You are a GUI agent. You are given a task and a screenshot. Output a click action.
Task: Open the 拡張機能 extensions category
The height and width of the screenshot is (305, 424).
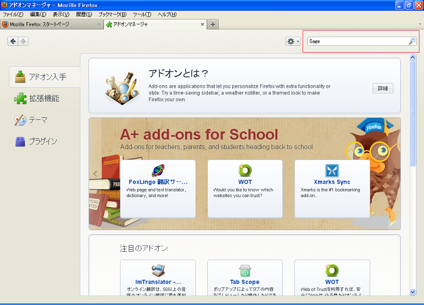(x=44, y=99)
